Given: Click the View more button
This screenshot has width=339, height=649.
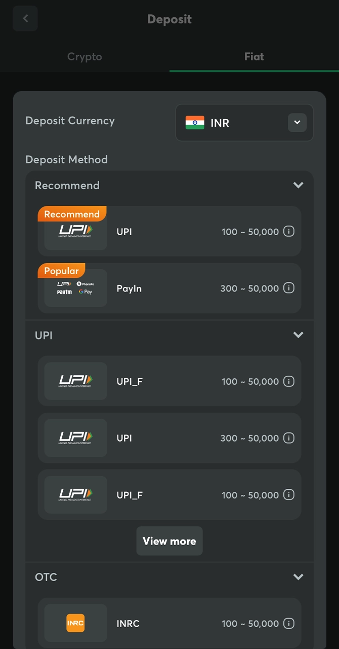Looking at the screenshot, I should point(169,541).
